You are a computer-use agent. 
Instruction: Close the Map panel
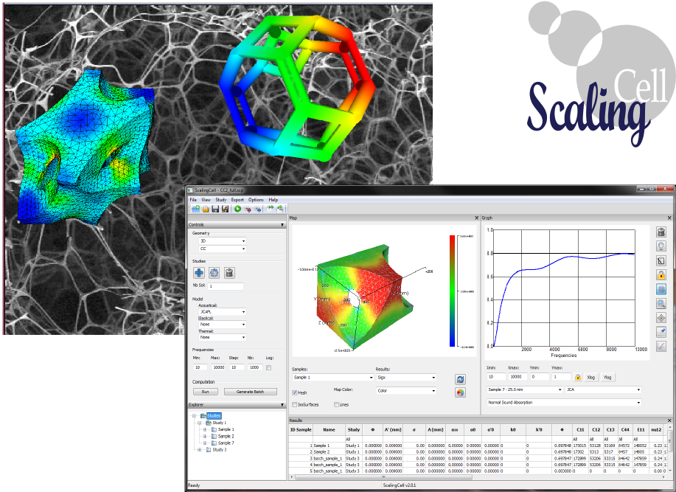476,218
